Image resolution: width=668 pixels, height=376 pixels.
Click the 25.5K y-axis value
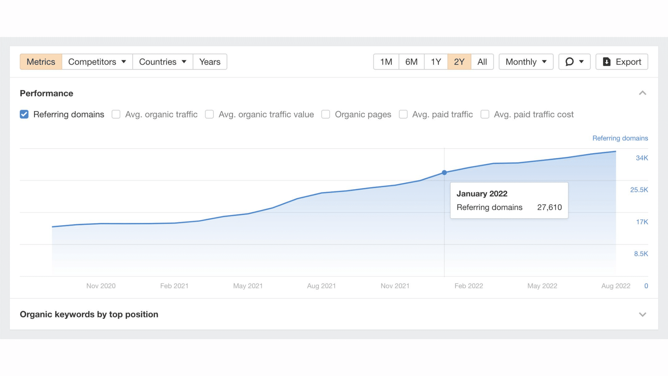(x=639, y=190)
